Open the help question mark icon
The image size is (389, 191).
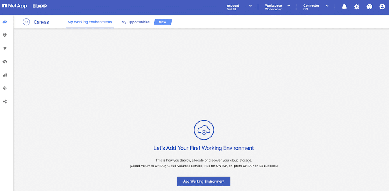coord(370,7)
